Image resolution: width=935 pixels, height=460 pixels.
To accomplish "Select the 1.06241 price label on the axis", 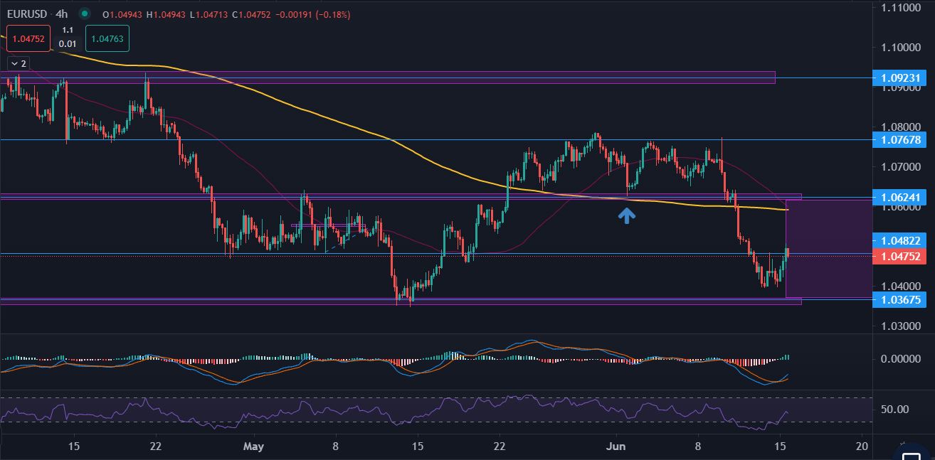I will [x=899, y=197].
